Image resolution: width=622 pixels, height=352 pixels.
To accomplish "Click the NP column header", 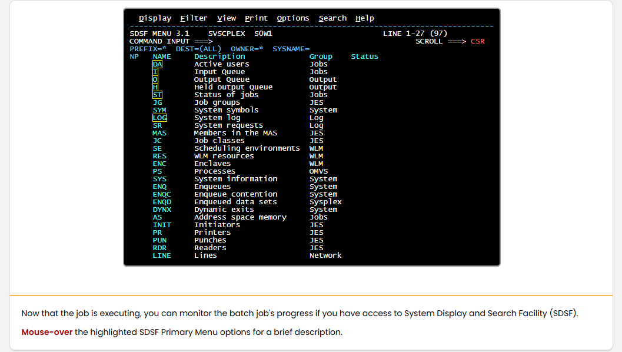I will [134, 57].
